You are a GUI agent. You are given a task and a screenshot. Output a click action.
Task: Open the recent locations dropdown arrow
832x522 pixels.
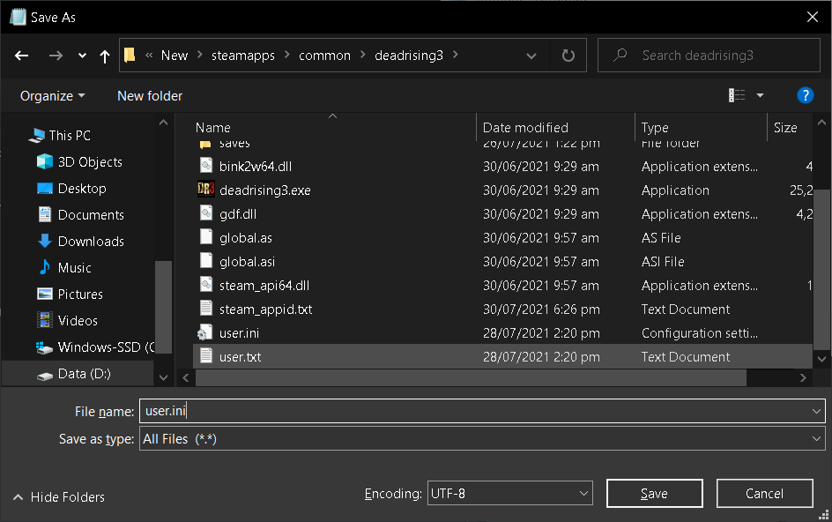82,56
